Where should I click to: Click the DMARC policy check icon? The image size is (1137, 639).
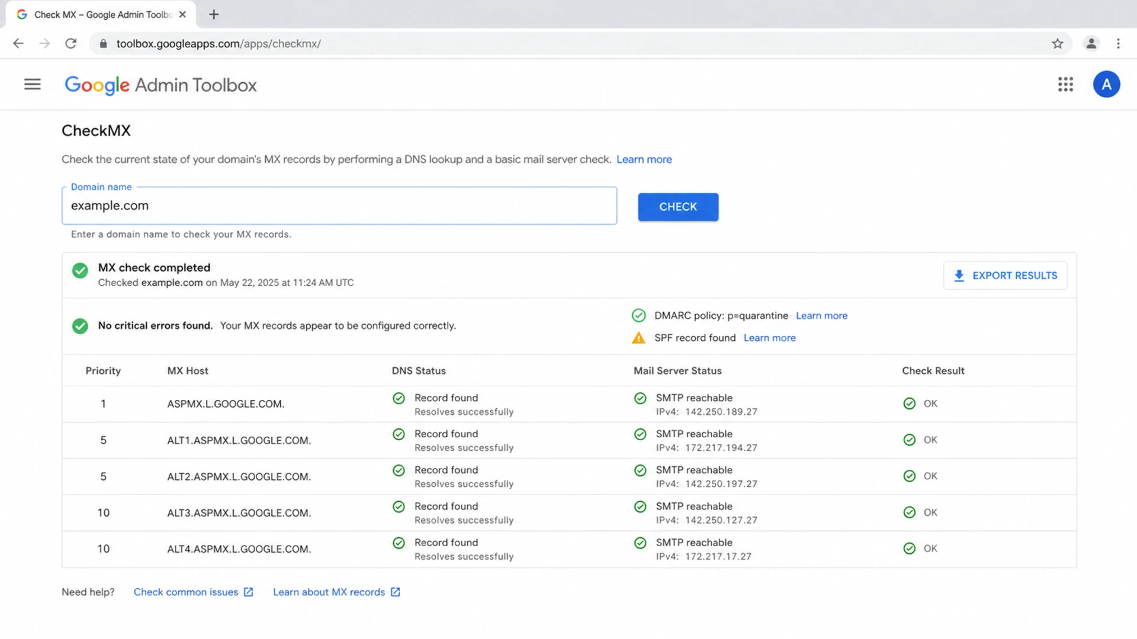click(638, 315)
